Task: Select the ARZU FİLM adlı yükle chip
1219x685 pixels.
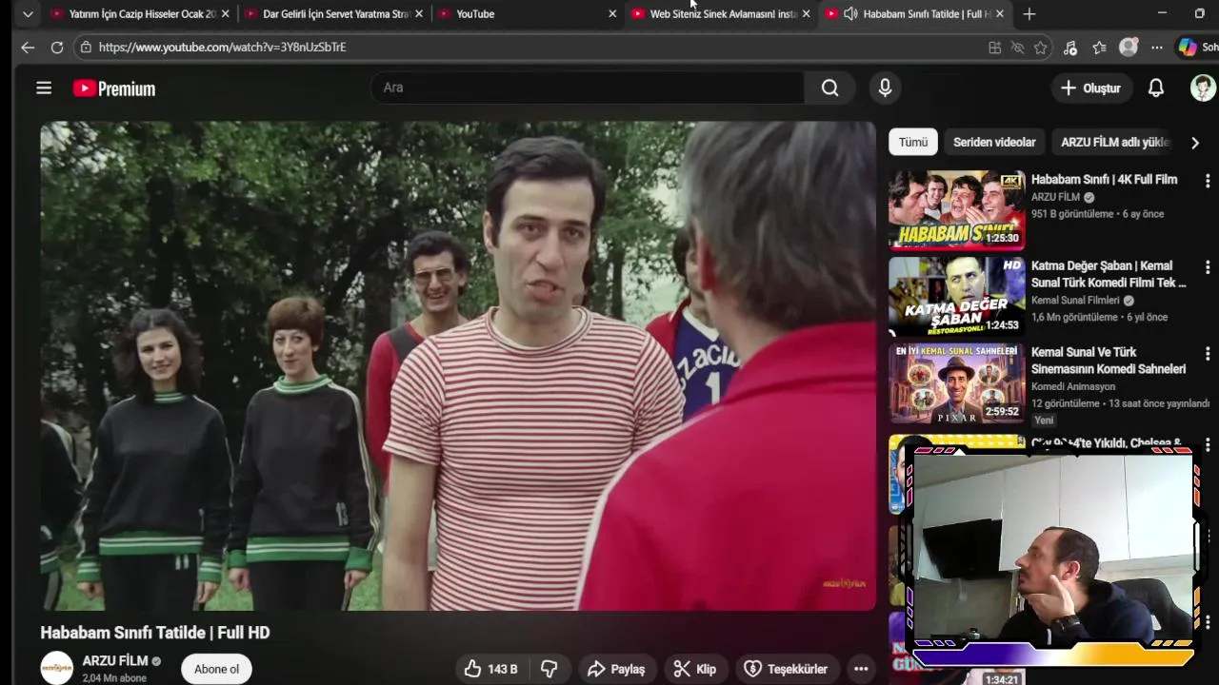Action: pos(1114,142)
